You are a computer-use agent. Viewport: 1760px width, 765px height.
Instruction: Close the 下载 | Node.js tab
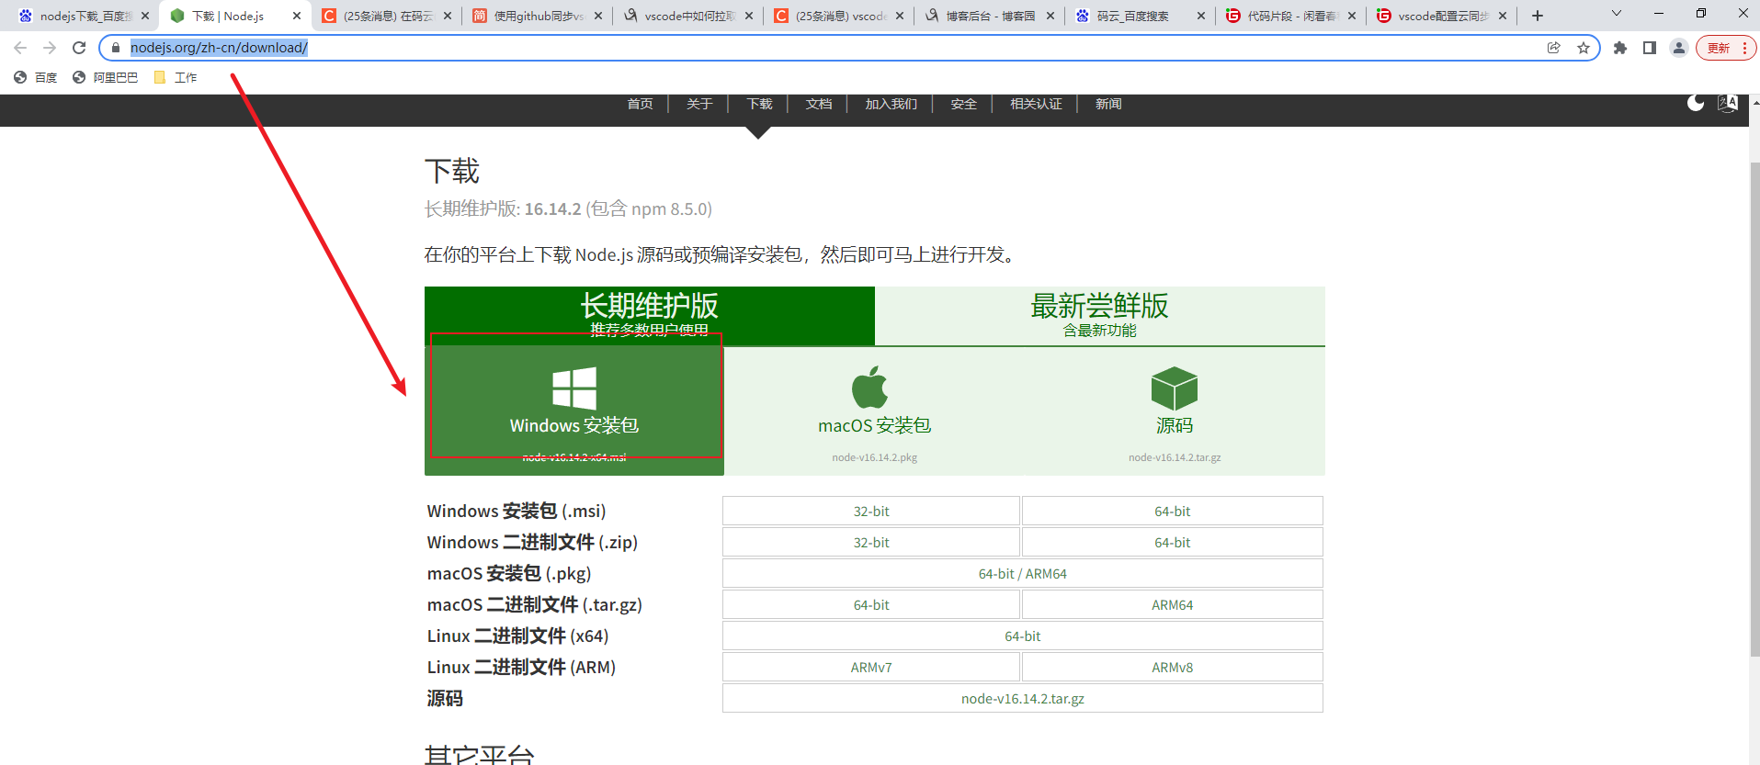coord(297,16)
